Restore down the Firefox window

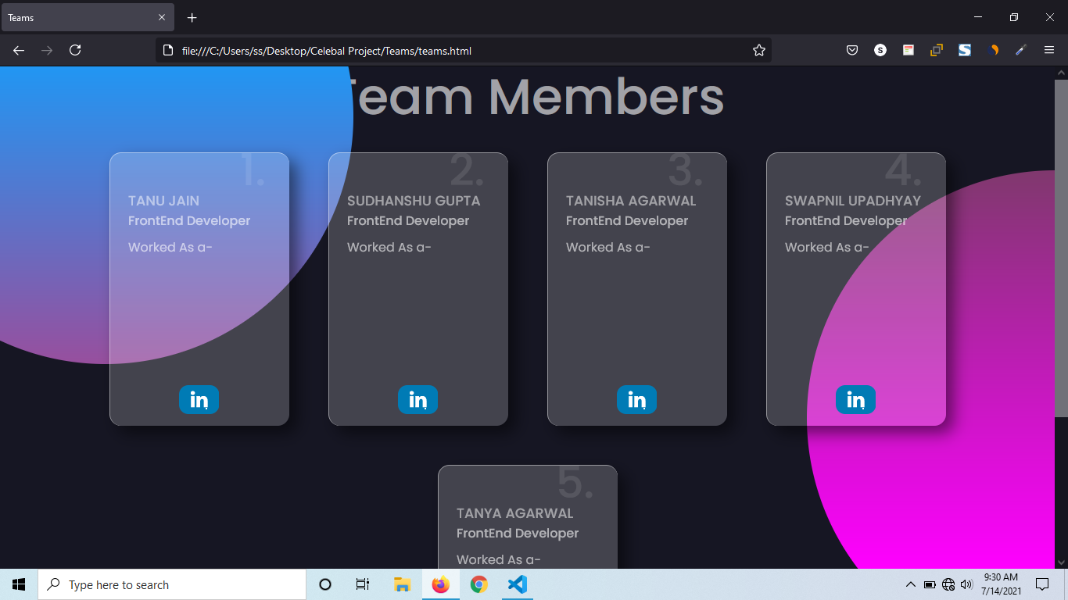[1014, 17]
